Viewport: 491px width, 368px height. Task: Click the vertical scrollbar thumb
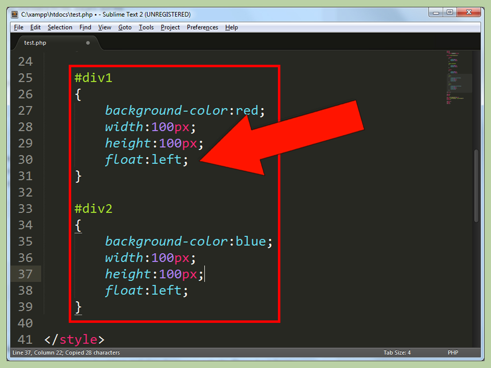[x=476, y=186]
